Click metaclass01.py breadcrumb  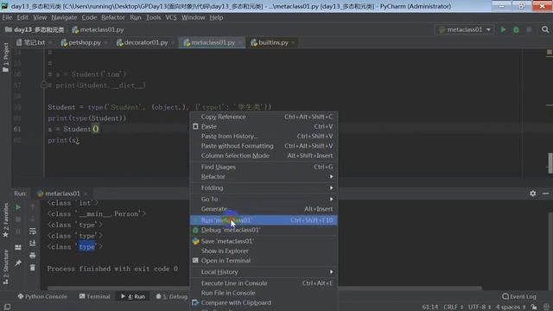pos(98,30)
